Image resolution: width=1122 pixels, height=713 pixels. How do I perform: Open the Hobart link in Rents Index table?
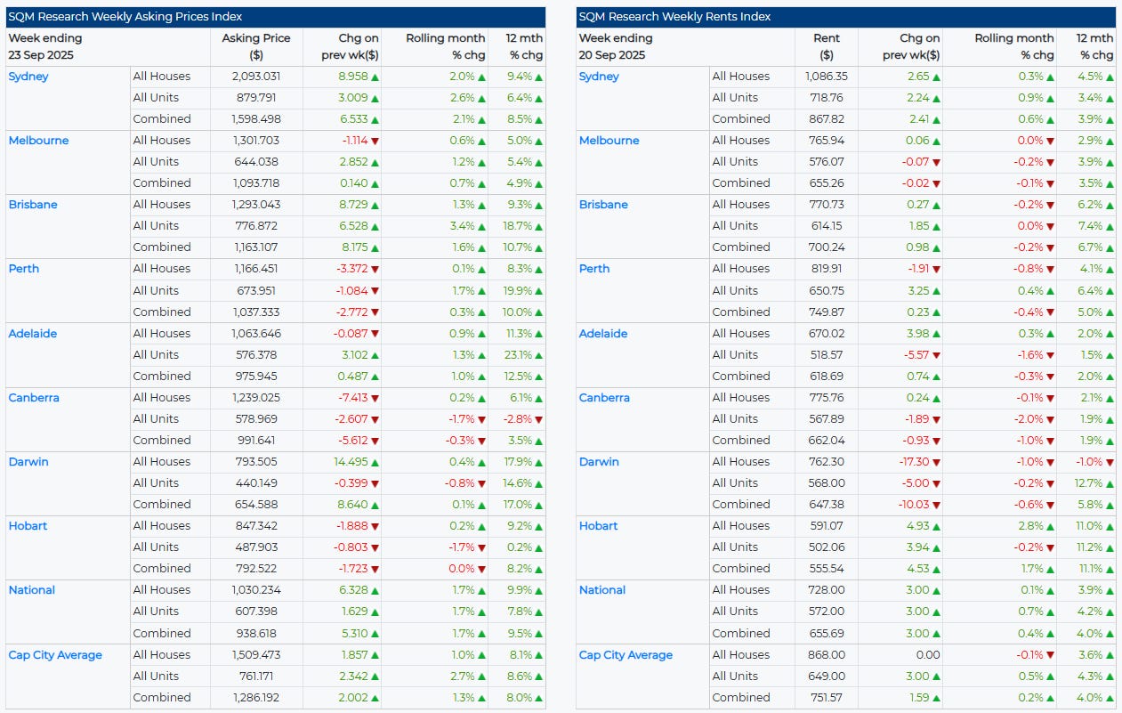(x=598, y=526)
